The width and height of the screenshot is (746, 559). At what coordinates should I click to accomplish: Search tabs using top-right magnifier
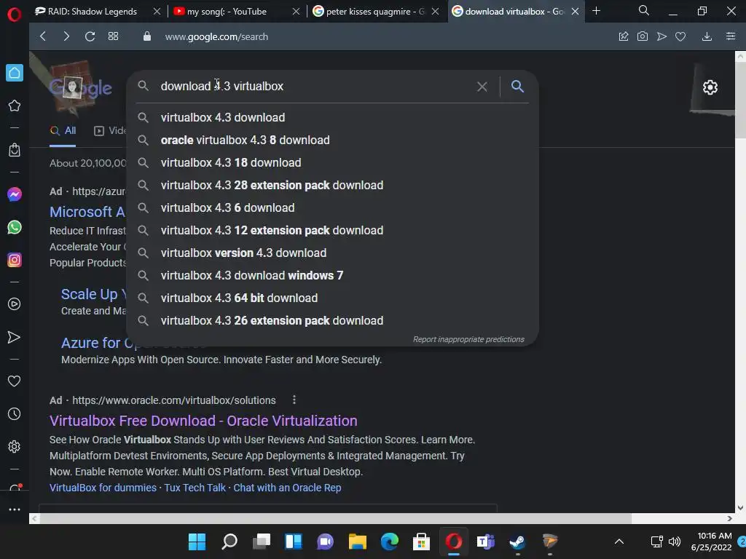click(x=644, y=10)
